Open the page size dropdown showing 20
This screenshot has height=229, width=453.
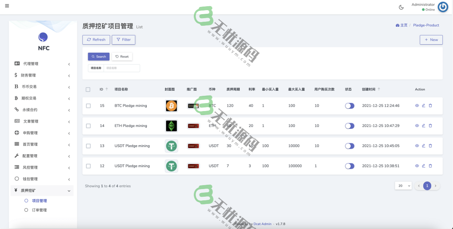coord(403,185)
